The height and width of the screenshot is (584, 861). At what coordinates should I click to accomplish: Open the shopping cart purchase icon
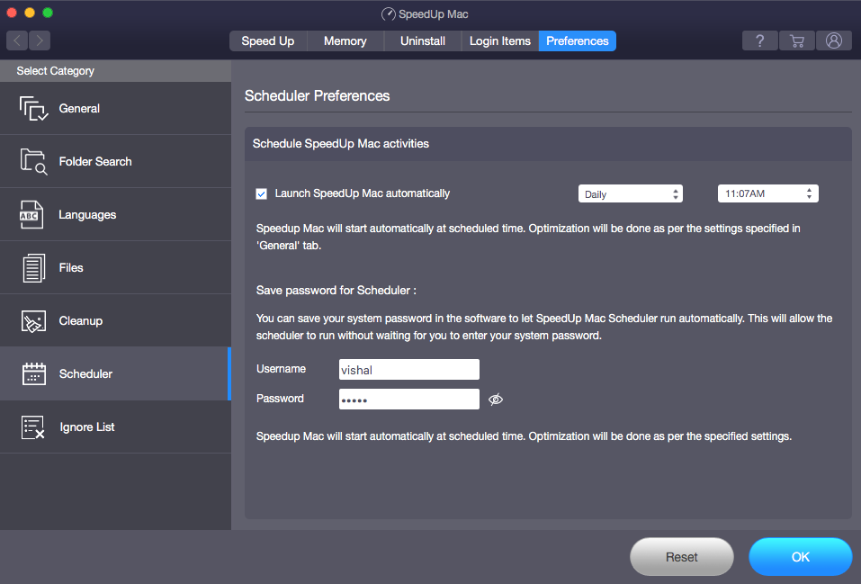pyautogui.click(x=797, y=40)
